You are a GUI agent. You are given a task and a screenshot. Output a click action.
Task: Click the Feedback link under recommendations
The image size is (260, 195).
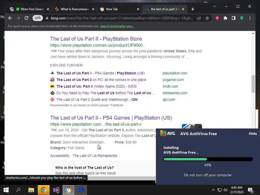point(117,105)
